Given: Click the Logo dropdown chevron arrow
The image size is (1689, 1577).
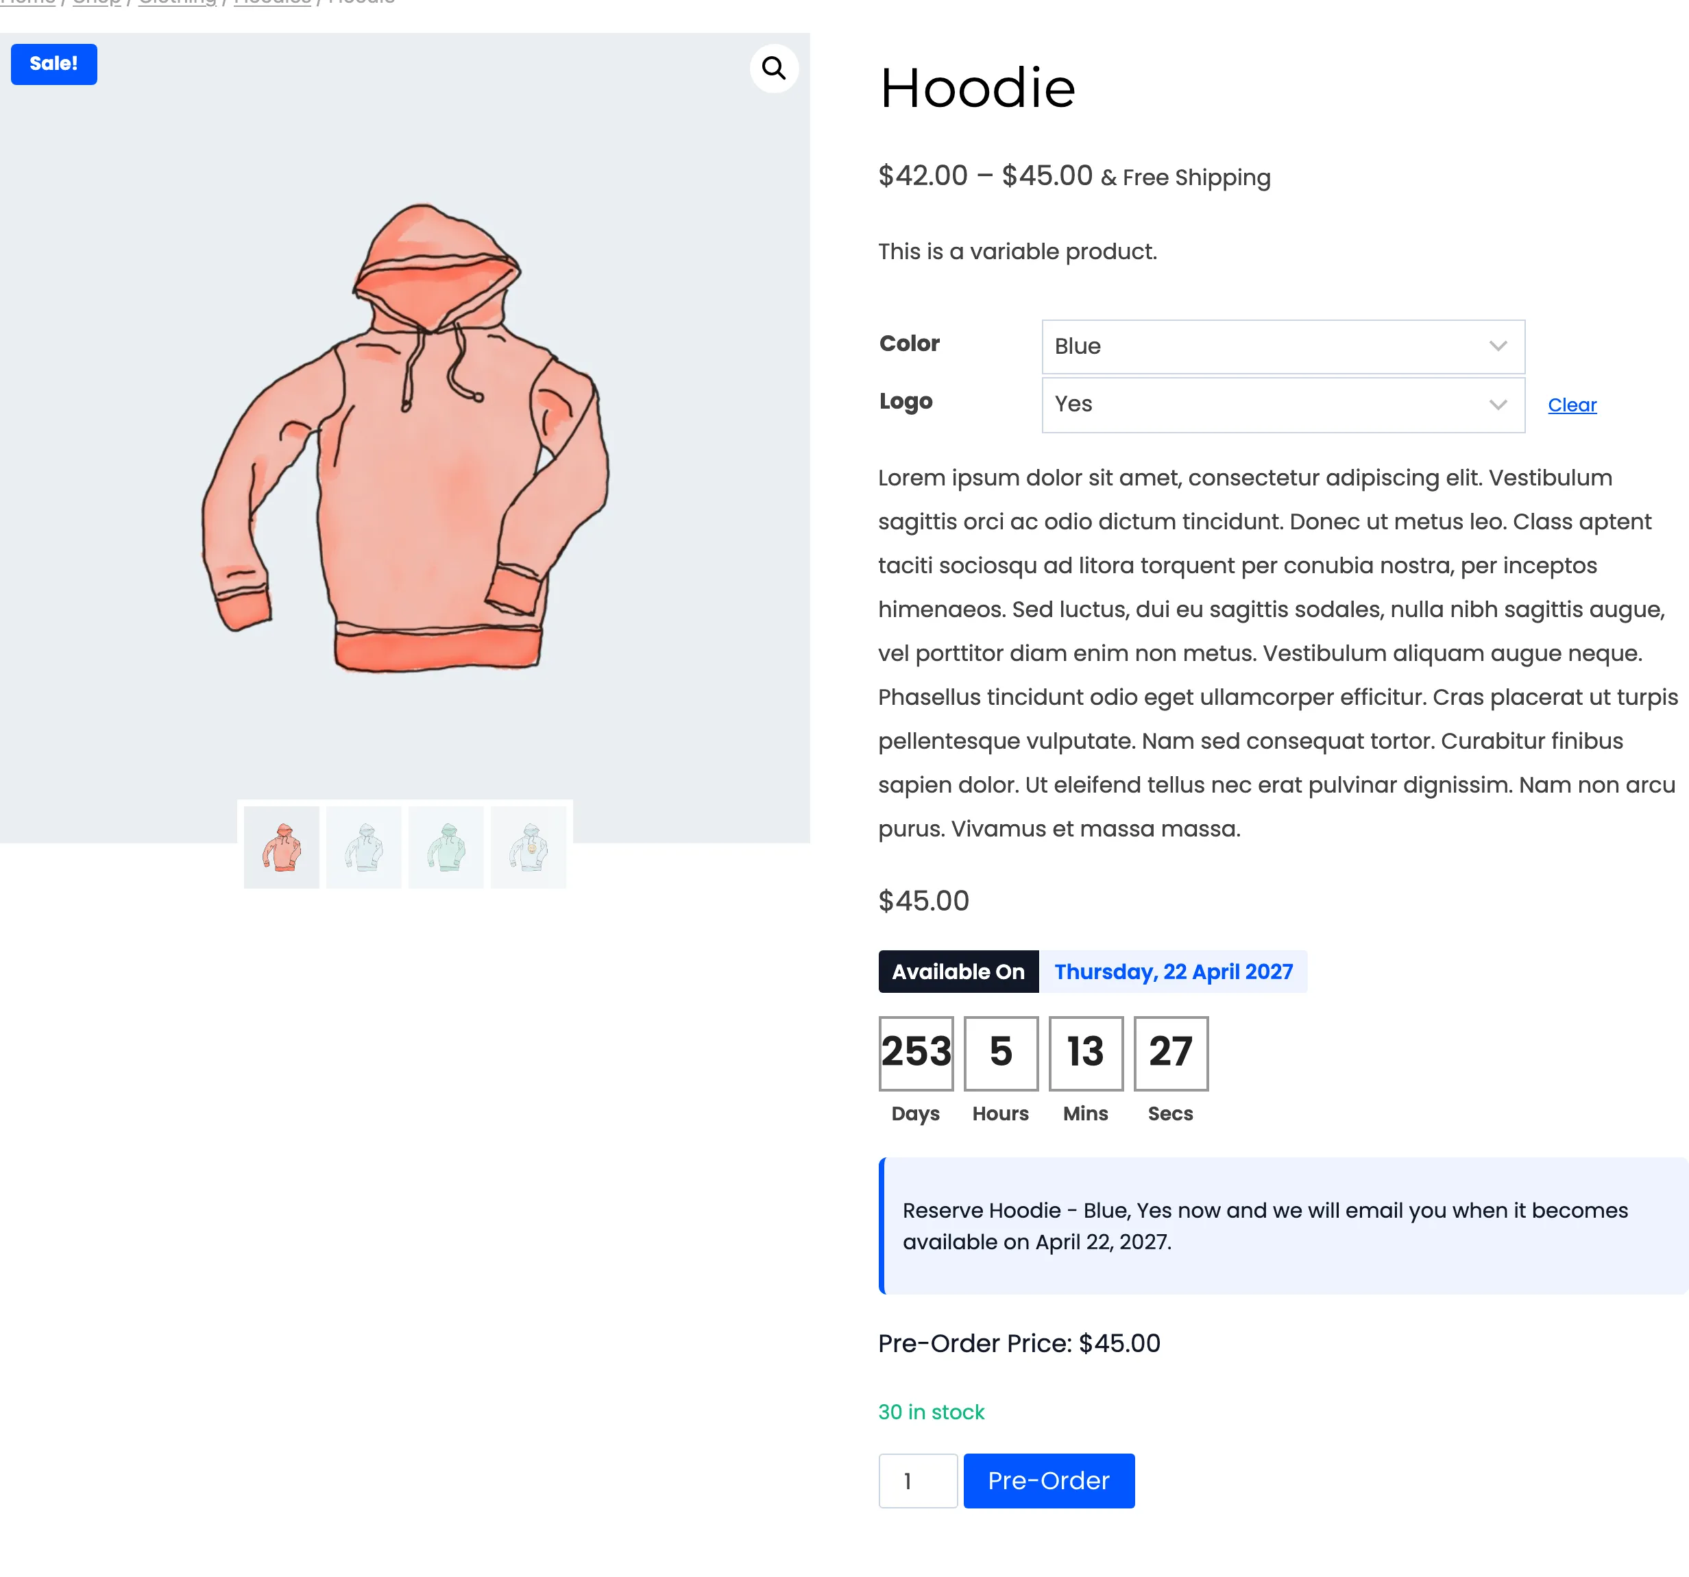Looking at the screenshot, I should [1498, 405].
